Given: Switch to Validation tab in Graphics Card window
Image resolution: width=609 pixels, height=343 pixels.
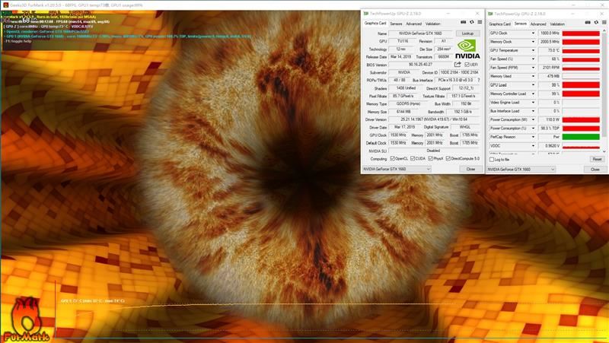Looking at the screenshot, I should 432,24.
